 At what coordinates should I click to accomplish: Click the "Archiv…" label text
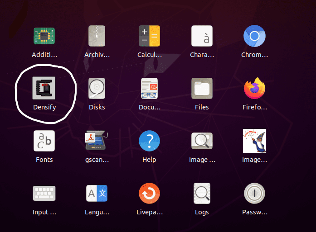[x=97, y=55]
